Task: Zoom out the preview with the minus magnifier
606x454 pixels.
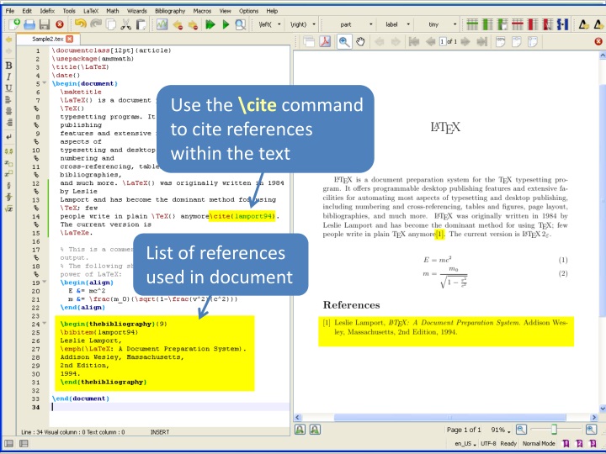Action: point(521,430)
